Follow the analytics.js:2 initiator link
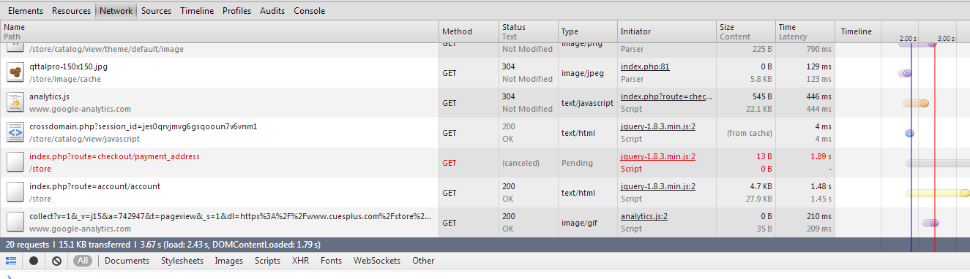 pyautogui.click(x=644, y=216)
